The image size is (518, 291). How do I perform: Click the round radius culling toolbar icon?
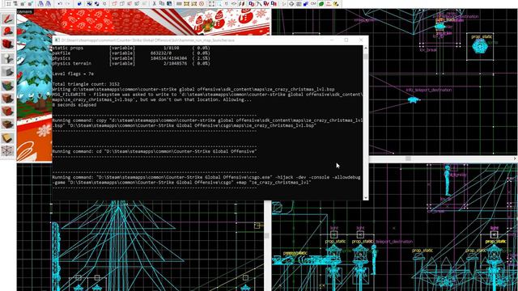(x=202, y=4)
